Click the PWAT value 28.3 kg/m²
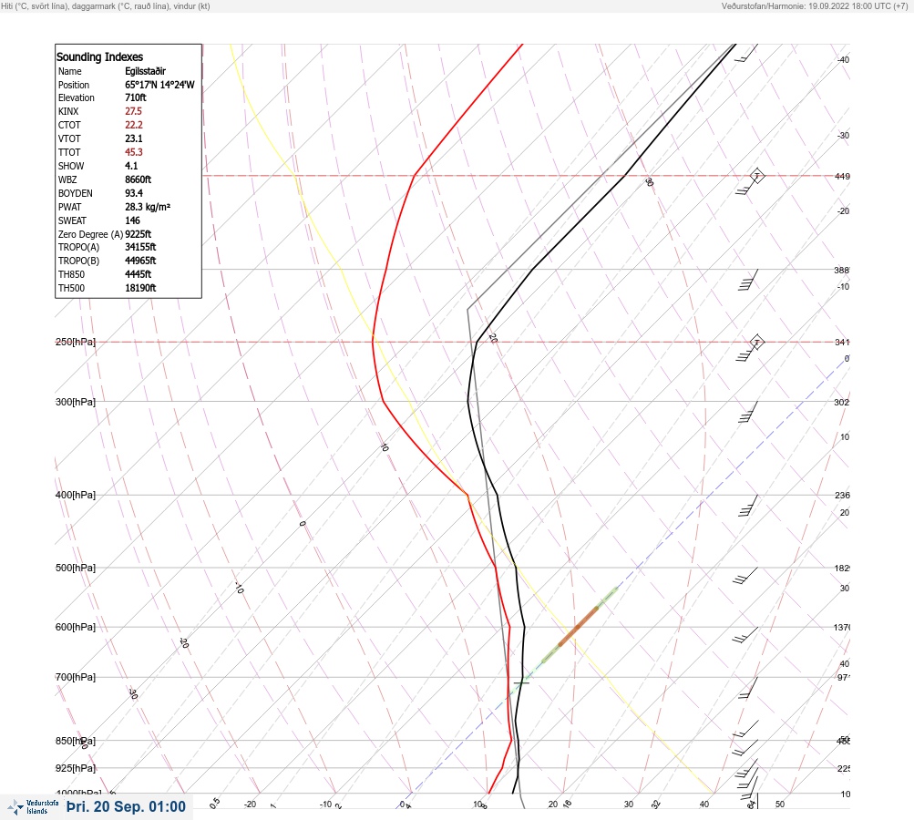Image resolution: width=914 pixels, height=820 pixels. (x=148, y=207)
